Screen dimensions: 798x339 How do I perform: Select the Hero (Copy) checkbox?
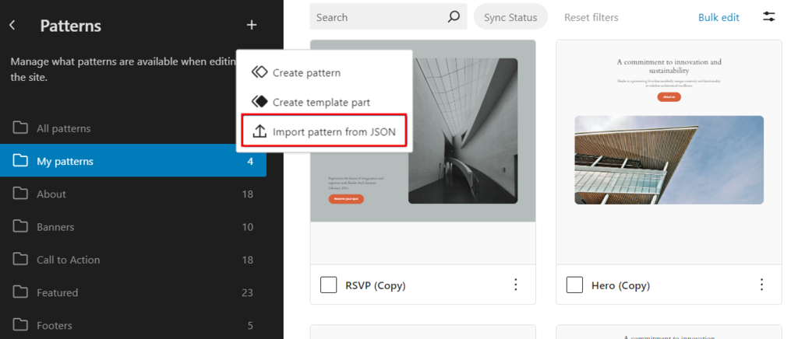point(574,285)
